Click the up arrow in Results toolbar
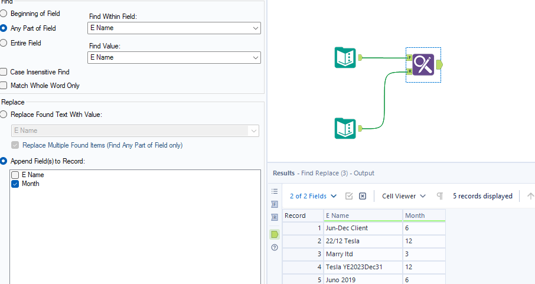 [530, 196]
